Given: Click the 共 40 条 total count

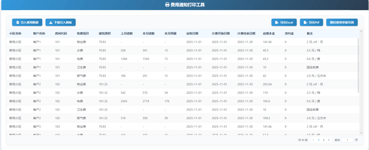Looking at the screenshot, I should pyautogui.click(x=303, y=140).
